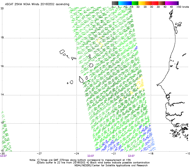
Task: Click the note line starting "3)Data buffer is 22 hrs"
Action: click(93, 163)
